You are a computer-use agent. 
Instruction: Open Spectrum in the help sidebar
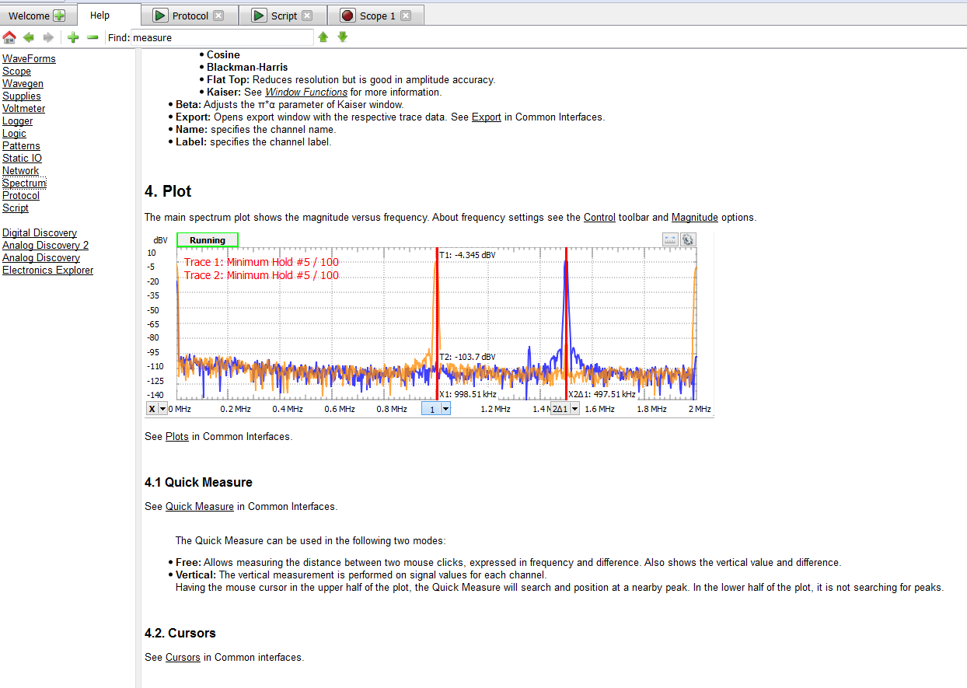point(24,183)
